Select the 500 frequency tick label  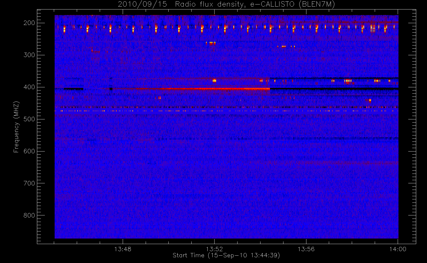click(x=29, y=119)
